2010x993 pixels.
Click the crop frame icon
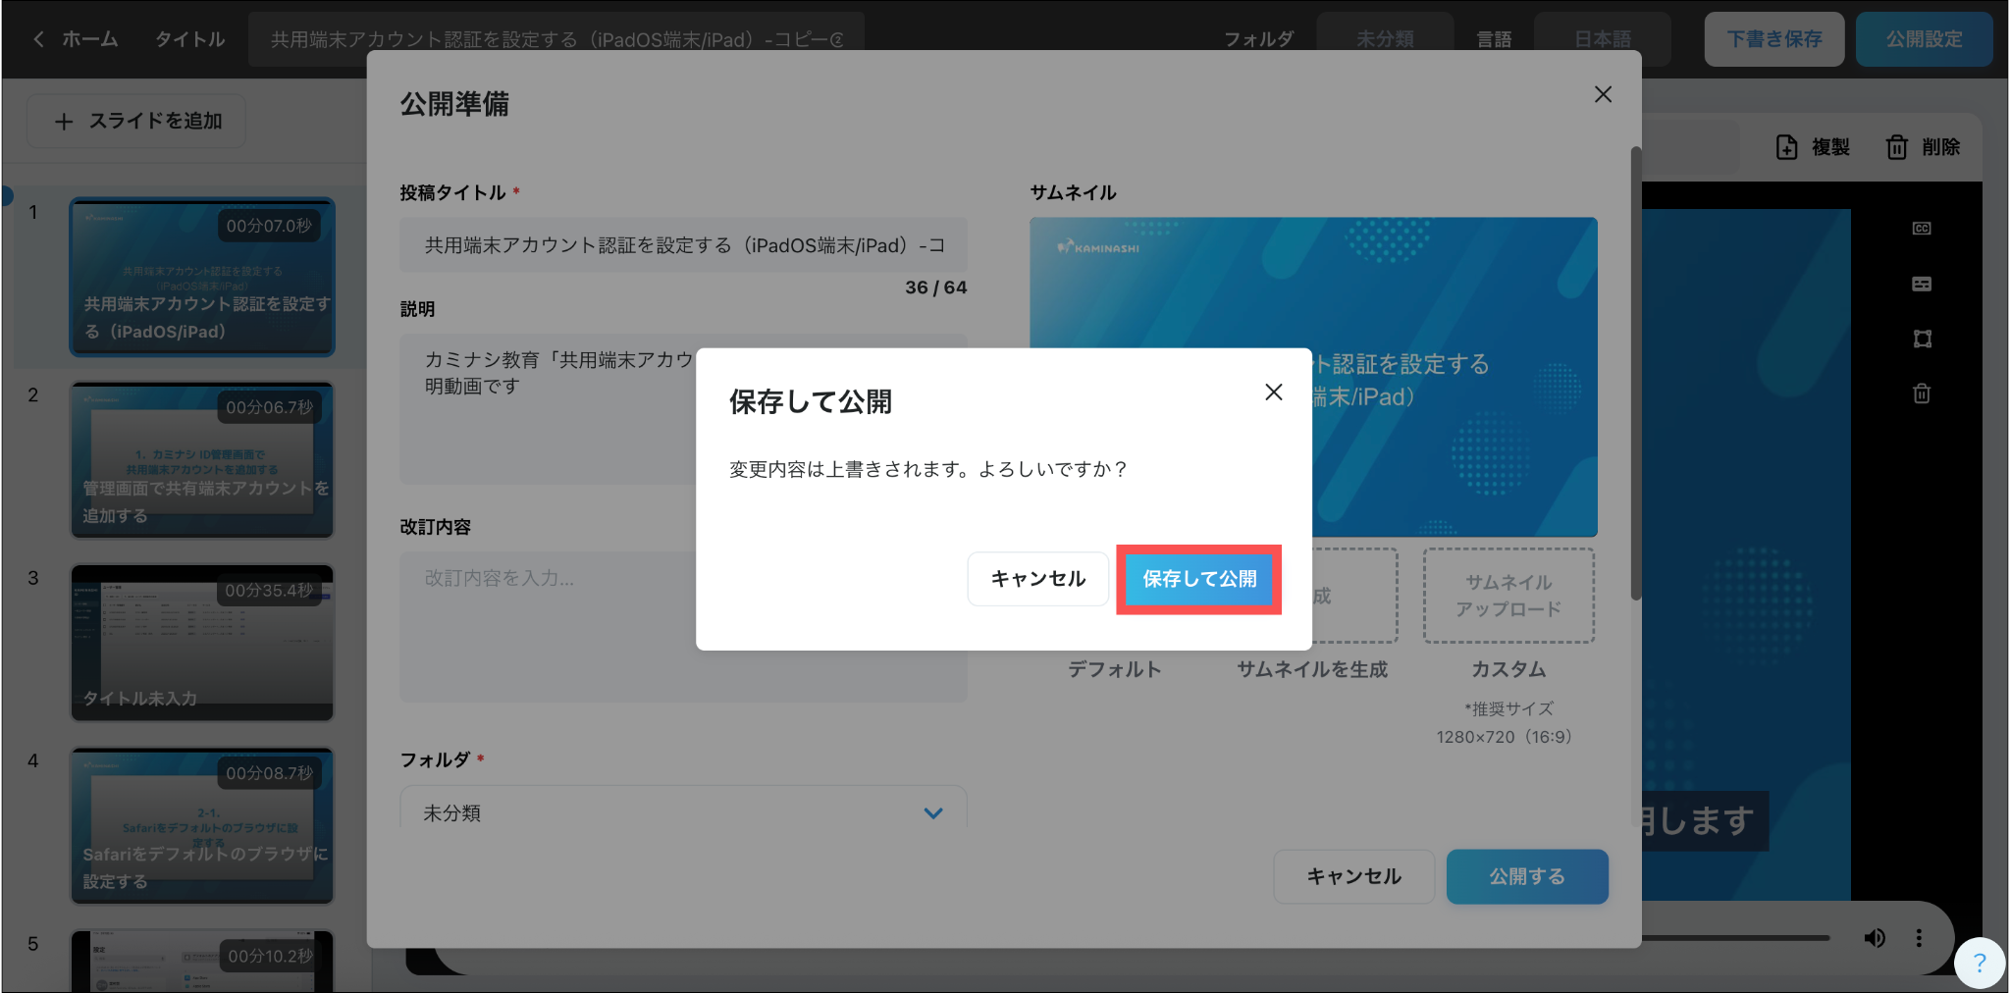[x=1922, y=339]
